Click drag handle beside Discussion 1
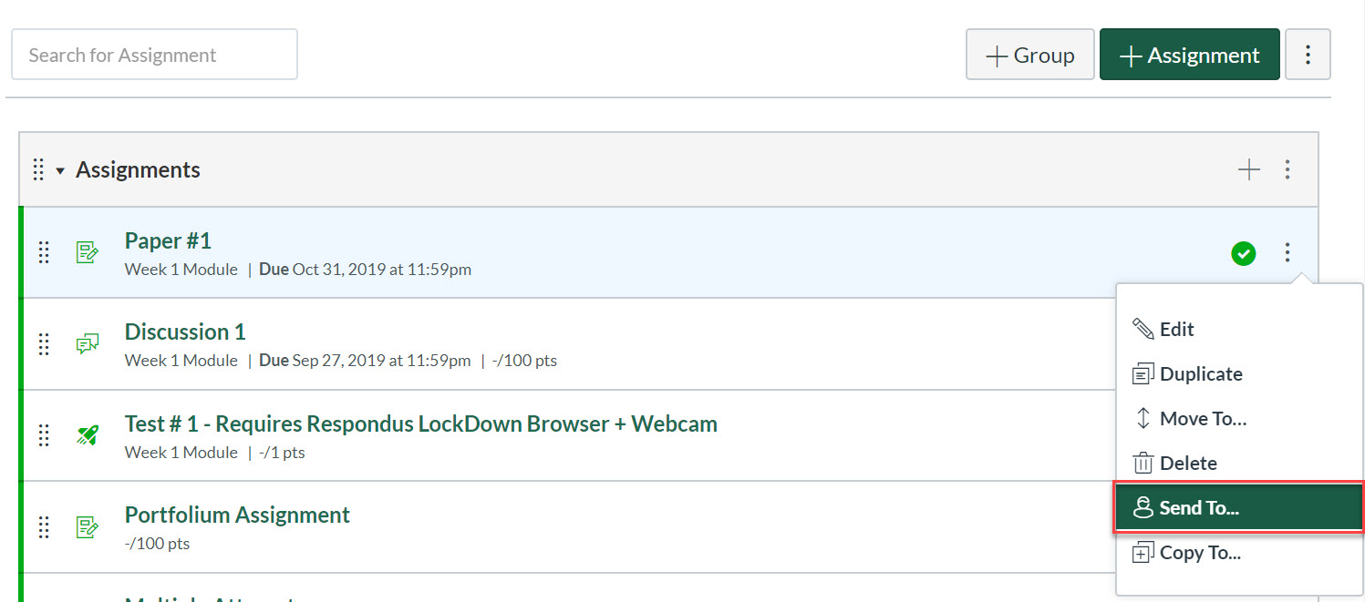This screenshot has width=1365, height=602. 44,344
